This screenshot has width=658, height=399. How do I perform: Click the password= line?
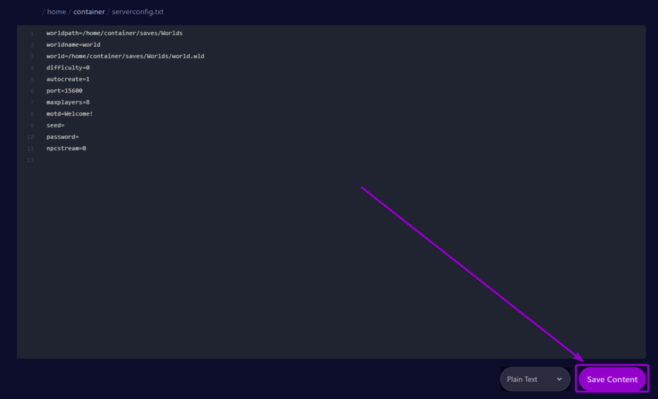point(62,137)
